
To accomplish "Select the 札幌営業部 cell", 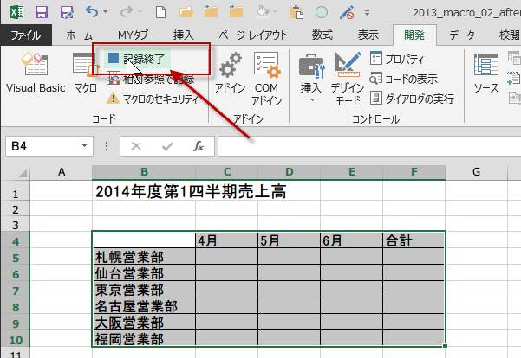I will (144, 256).
